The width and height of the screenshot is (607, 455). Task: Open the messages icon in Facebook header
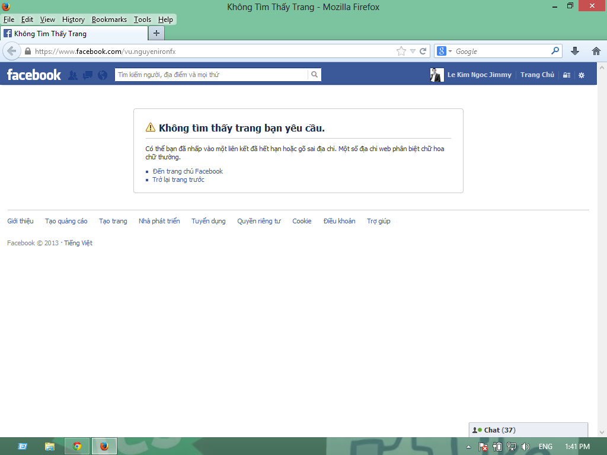click(x=88, y=75)
